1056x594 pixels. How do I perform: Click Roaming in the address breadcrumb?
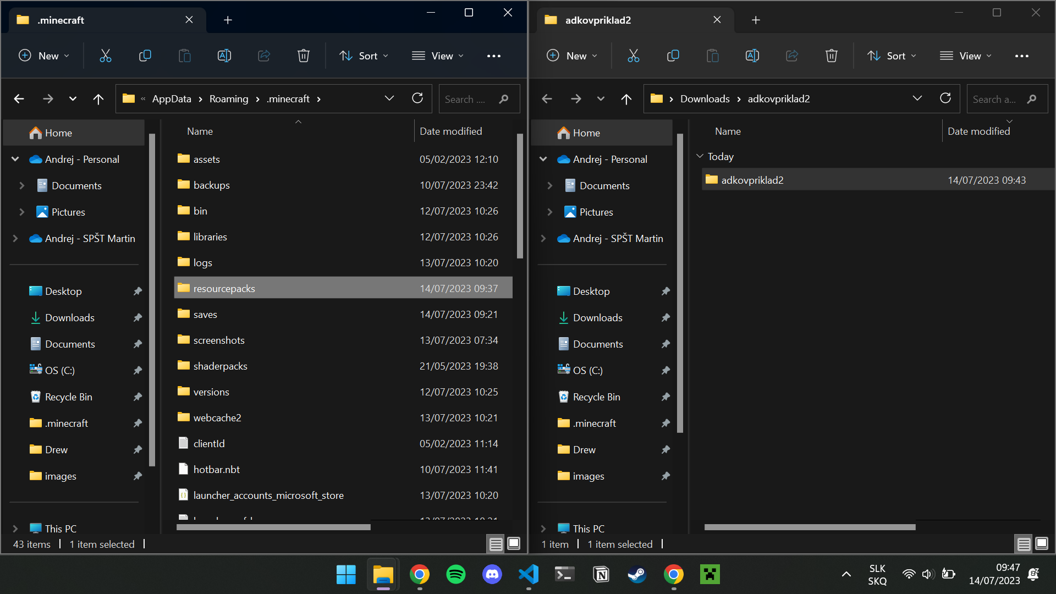pos(229,98)
